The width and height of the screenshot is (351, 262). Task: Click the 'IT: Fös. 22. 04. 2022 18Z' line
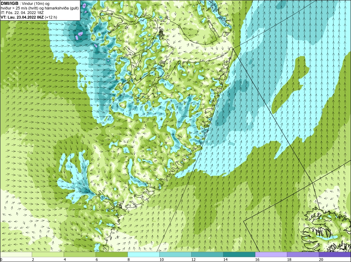22,13
